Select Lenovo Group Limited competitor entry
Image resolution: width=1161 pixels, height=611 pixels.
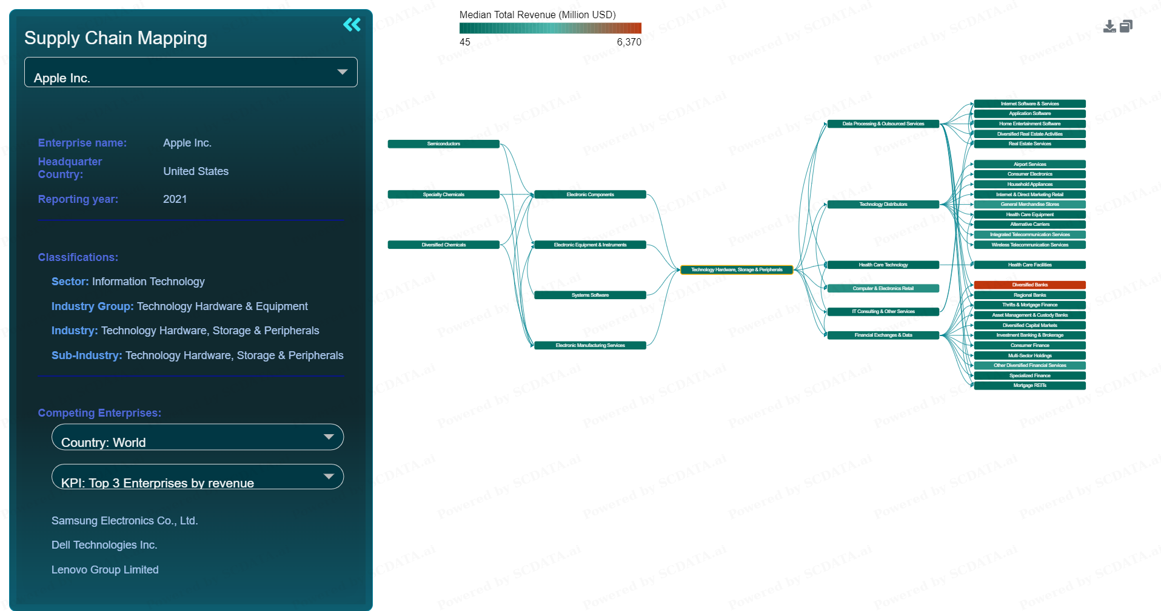(x=105, y=570)
